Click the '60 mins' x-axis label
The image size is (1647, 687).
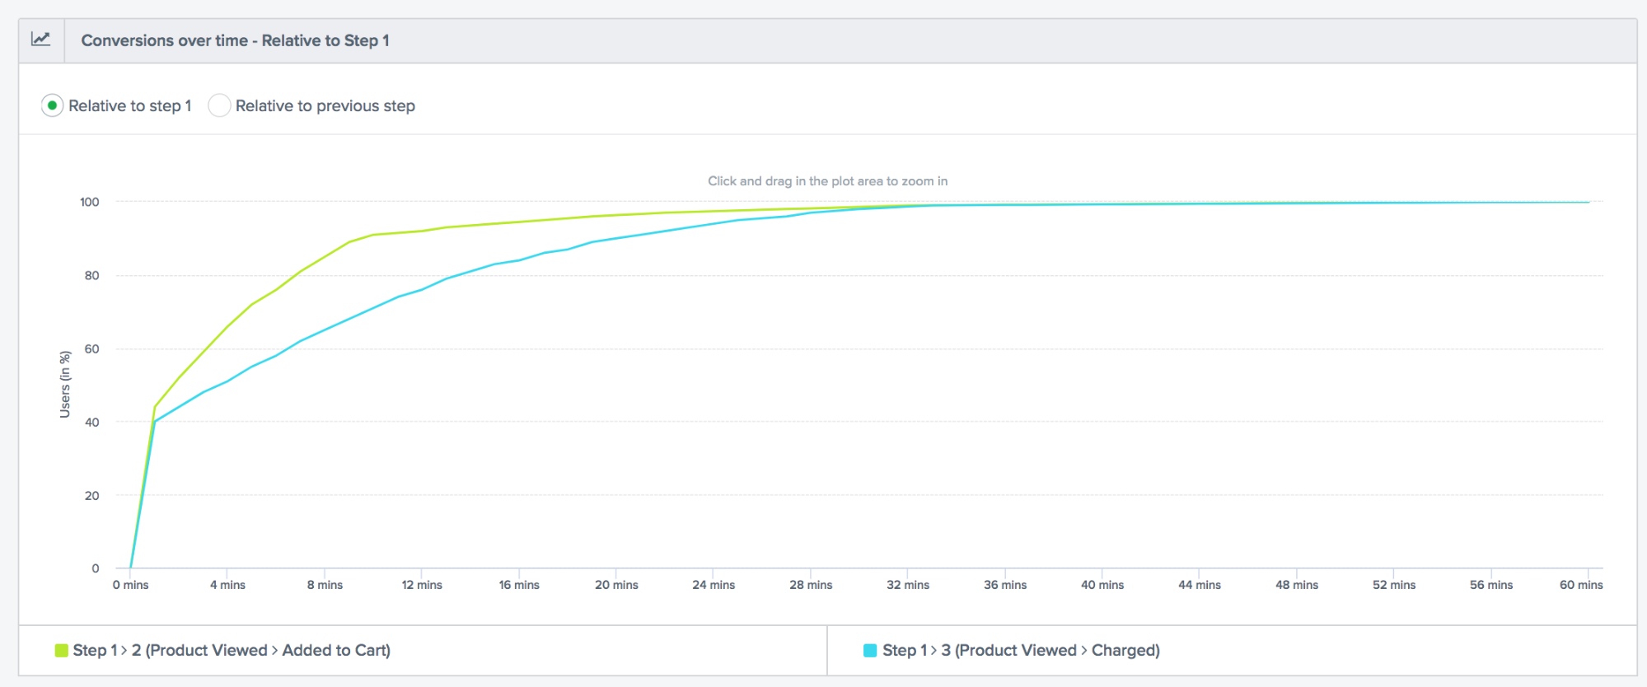[1581, 585]
